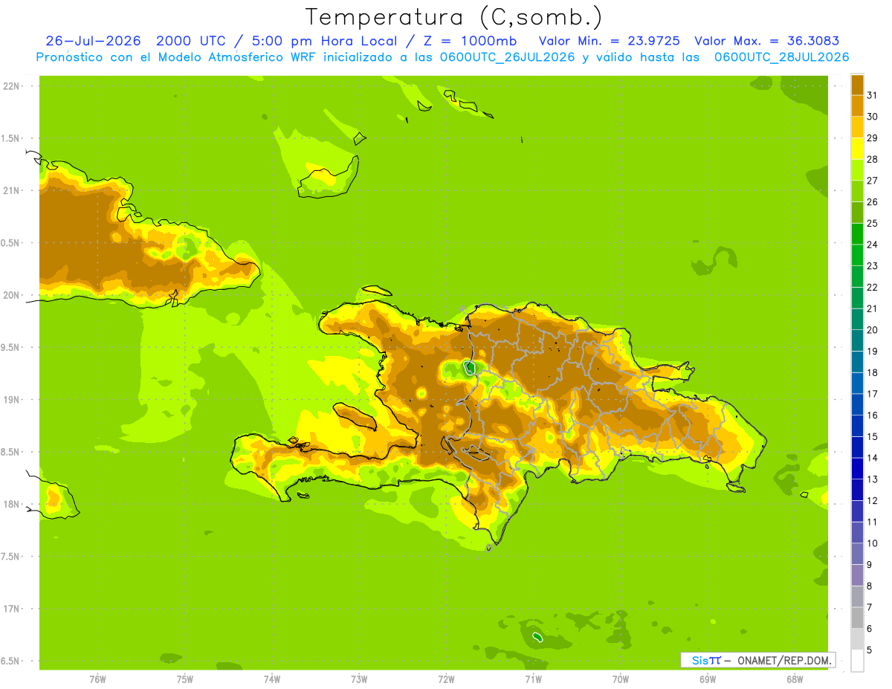Click the 'ONAMET/REP.DOM.' credit label
Viewport: 892px width, 689px height.
pyautogui.click(x=784, y=660)
